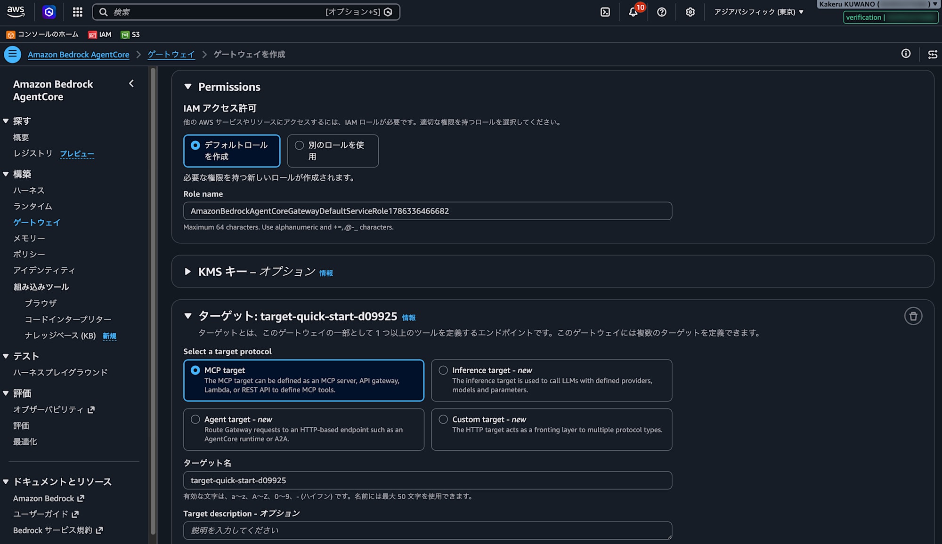Open コンソールのホーム bookmark
The width and height of the screenshot is (942, 544).
(x=42, y=34)
